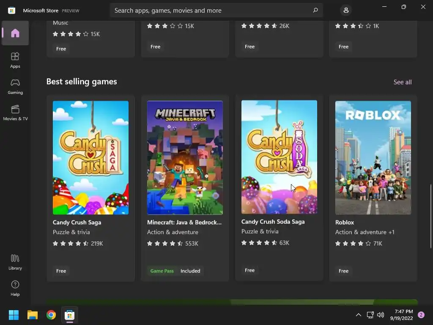Open the notification center badge

(421, 315)
